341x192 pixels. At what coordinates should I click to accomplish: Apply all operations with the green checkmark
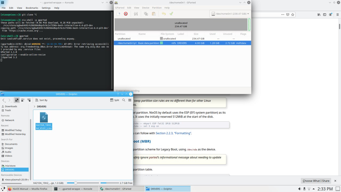coord(171,14)
